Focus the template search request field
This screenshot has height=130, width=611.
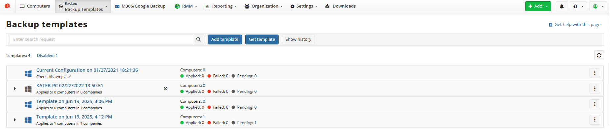tap(101, 39)
